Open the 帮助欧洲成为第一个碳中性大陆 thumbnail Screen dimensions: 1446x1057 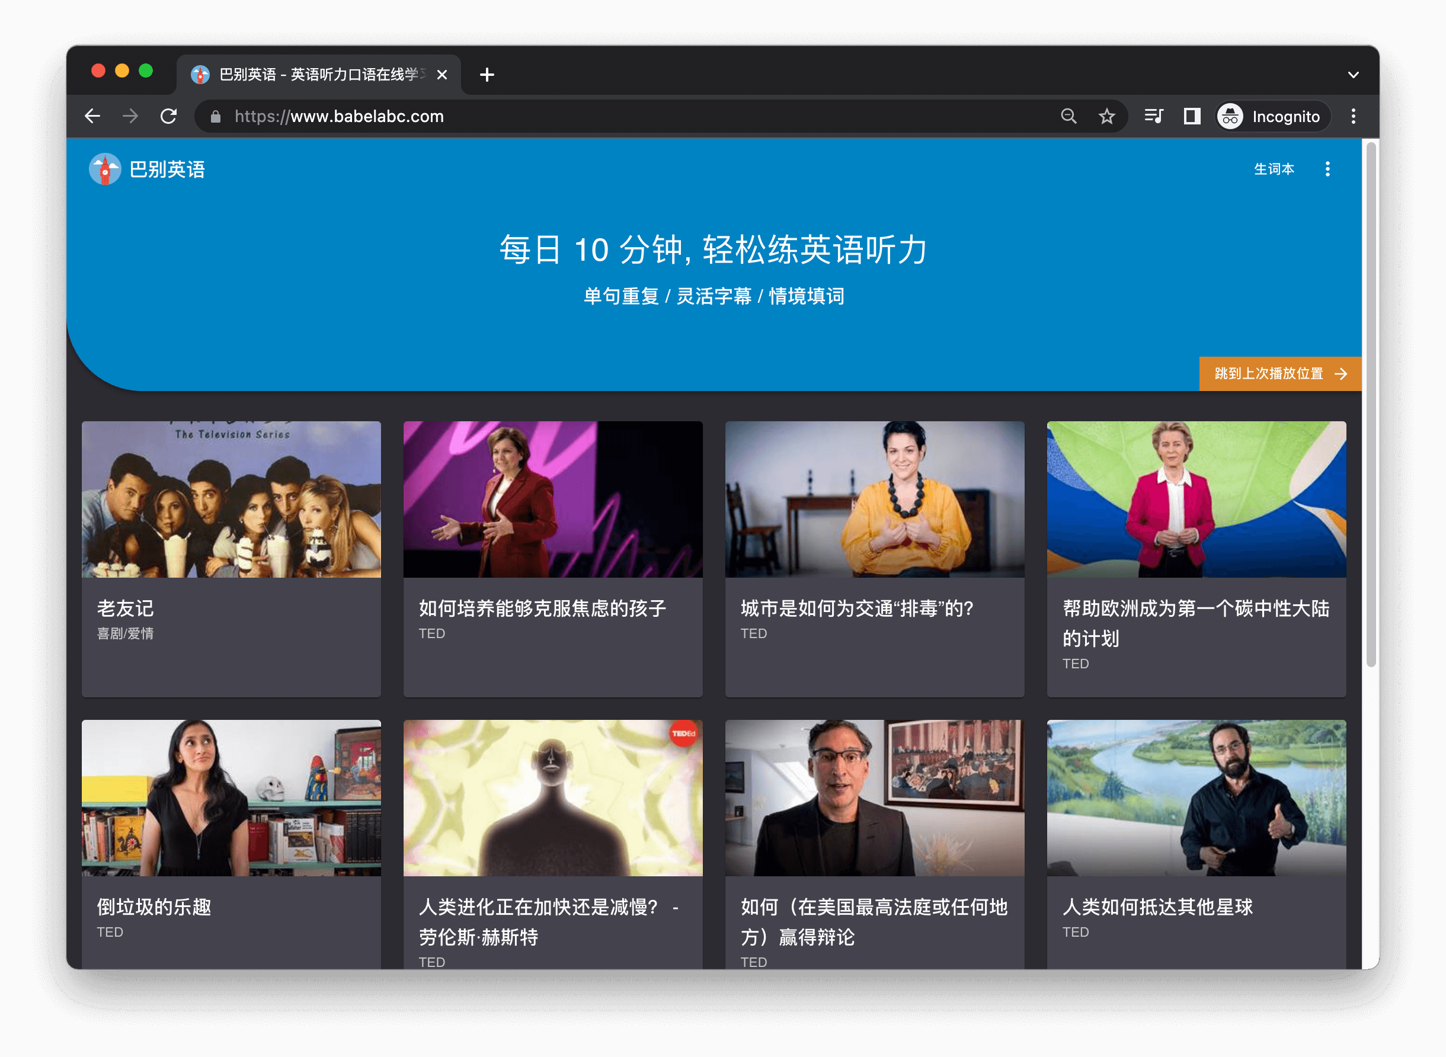[1197, 499]
